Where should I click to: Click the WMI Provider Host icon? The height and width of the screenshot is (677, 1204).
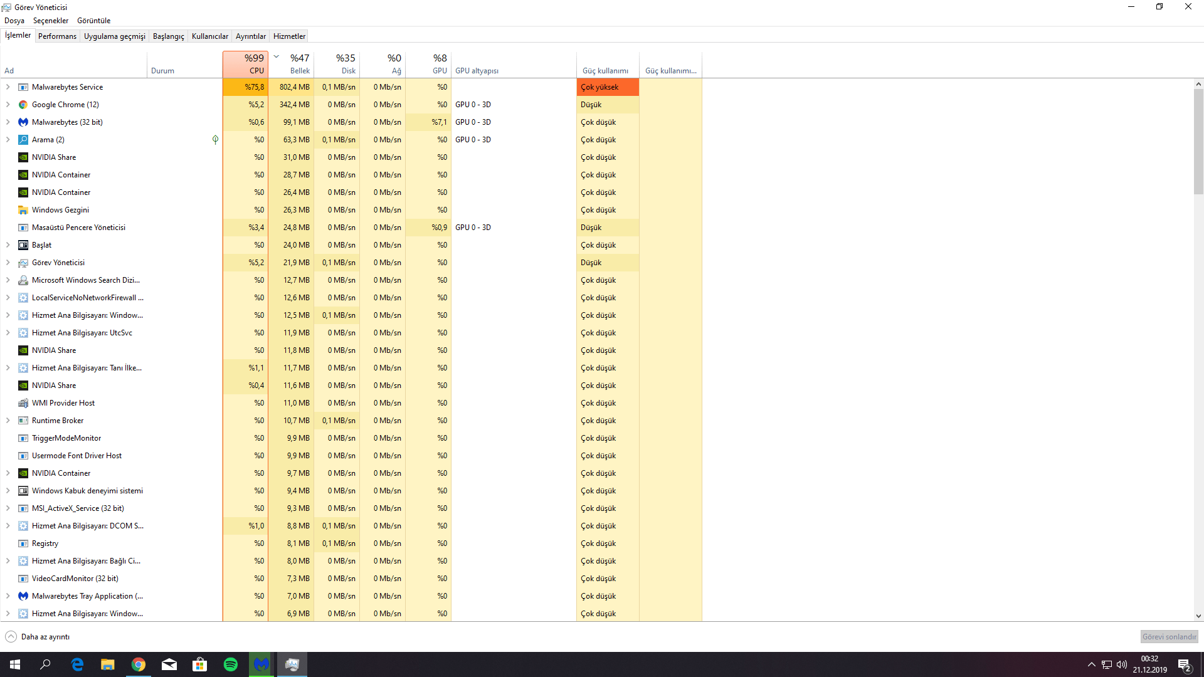click(23, 403)
